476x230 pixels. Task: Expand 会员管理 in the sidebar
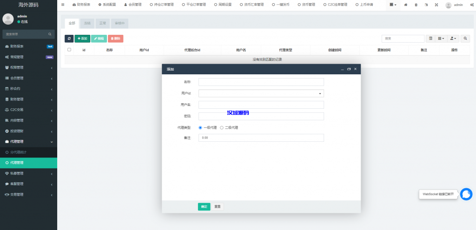[x=28, y=78]
